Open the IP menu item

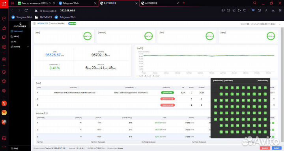(x=13, y=42)
